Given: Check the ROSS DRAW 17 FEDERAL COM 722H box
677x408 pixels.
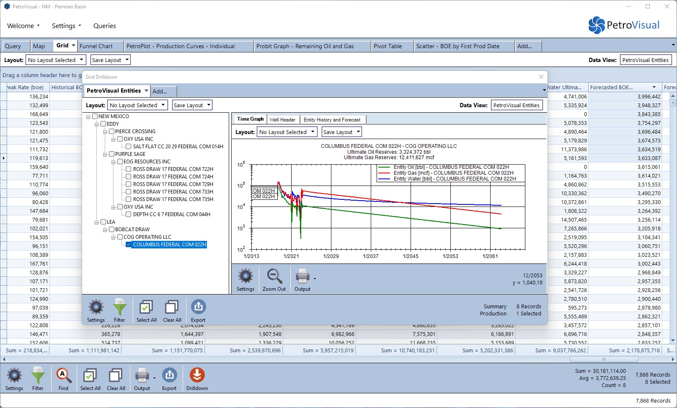Looking at the screenshot, I should click(x=129, y=169).
